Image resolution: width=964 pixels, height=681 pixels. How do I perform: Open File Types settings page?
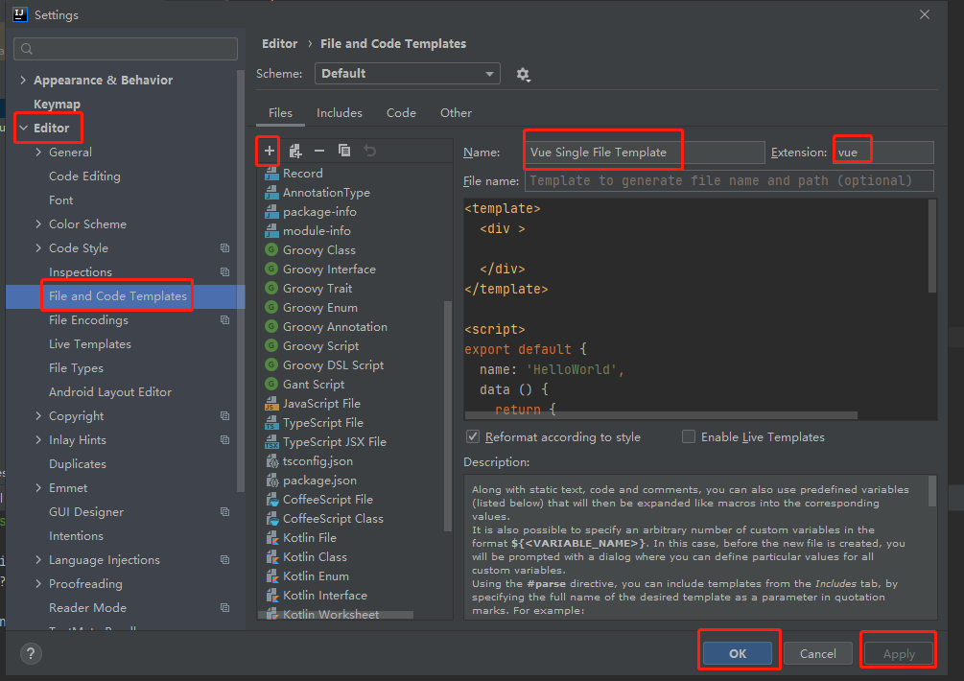point(76,367)
